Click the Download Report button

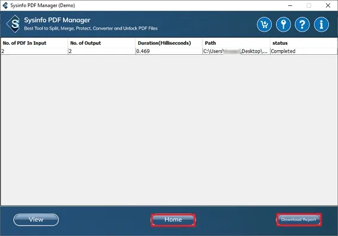coord(299,219)
